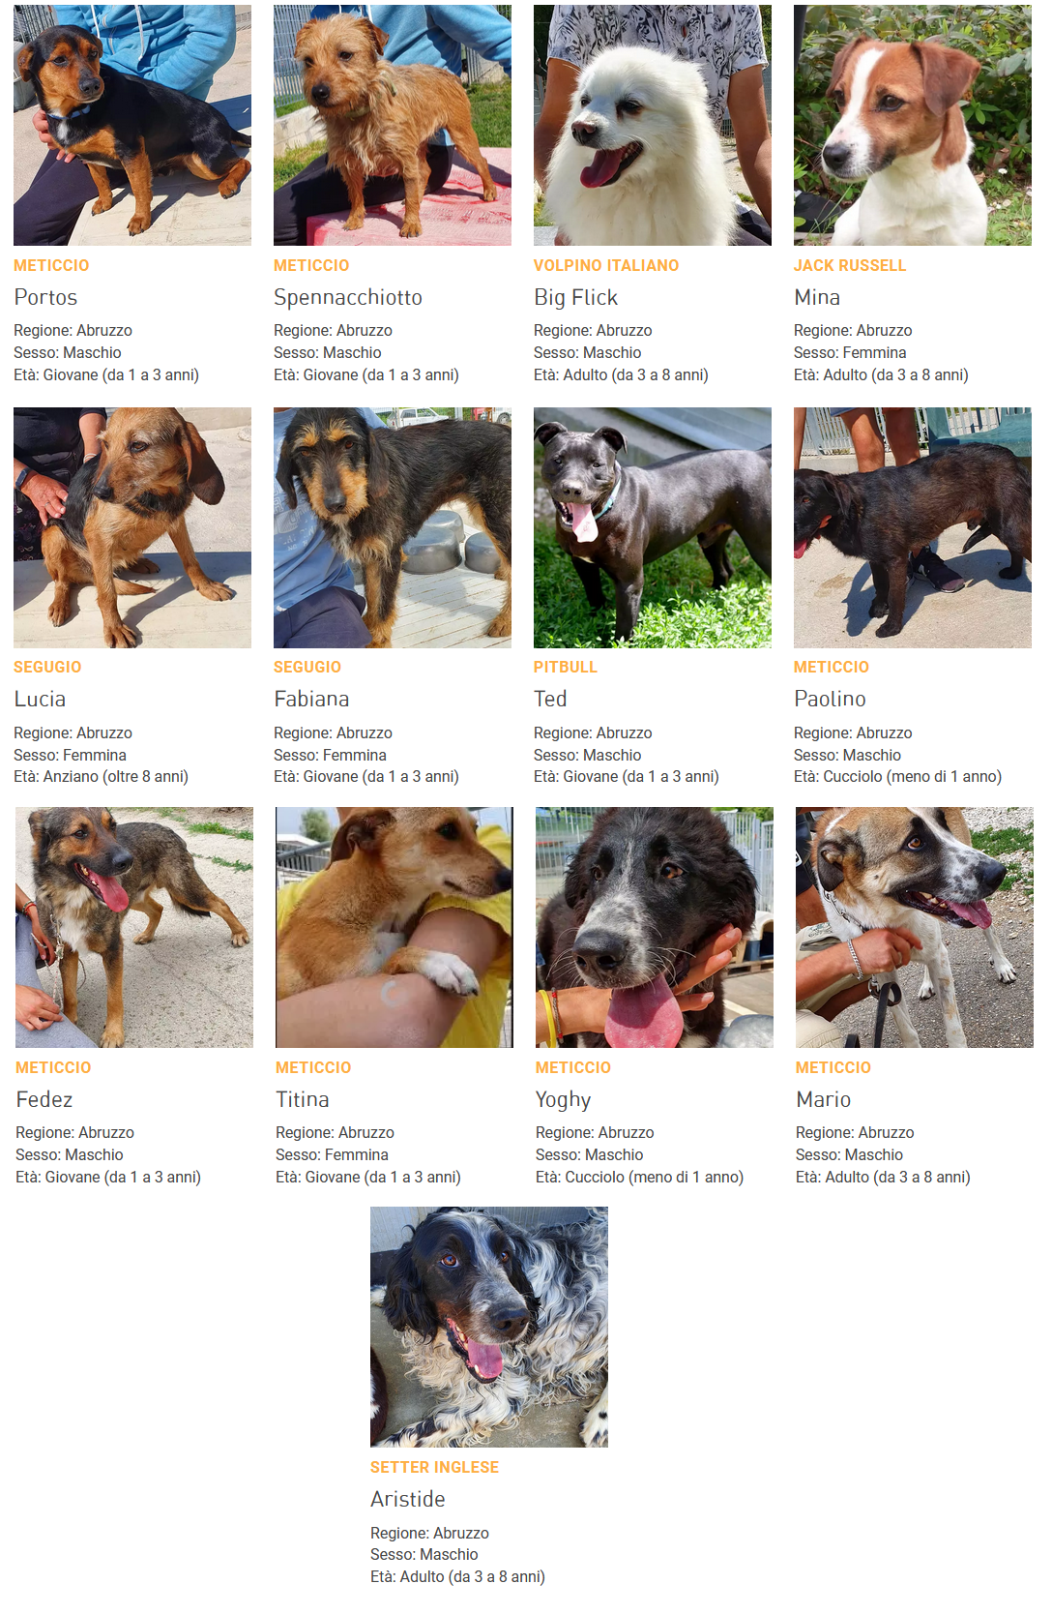
Task: Open Mario dog photo
Action: coord(915,927)
